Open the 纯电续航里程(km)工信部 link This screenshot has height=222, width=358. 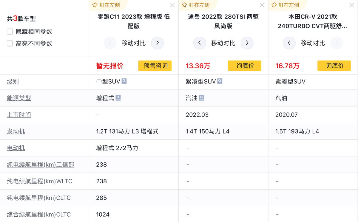point(41,164)
